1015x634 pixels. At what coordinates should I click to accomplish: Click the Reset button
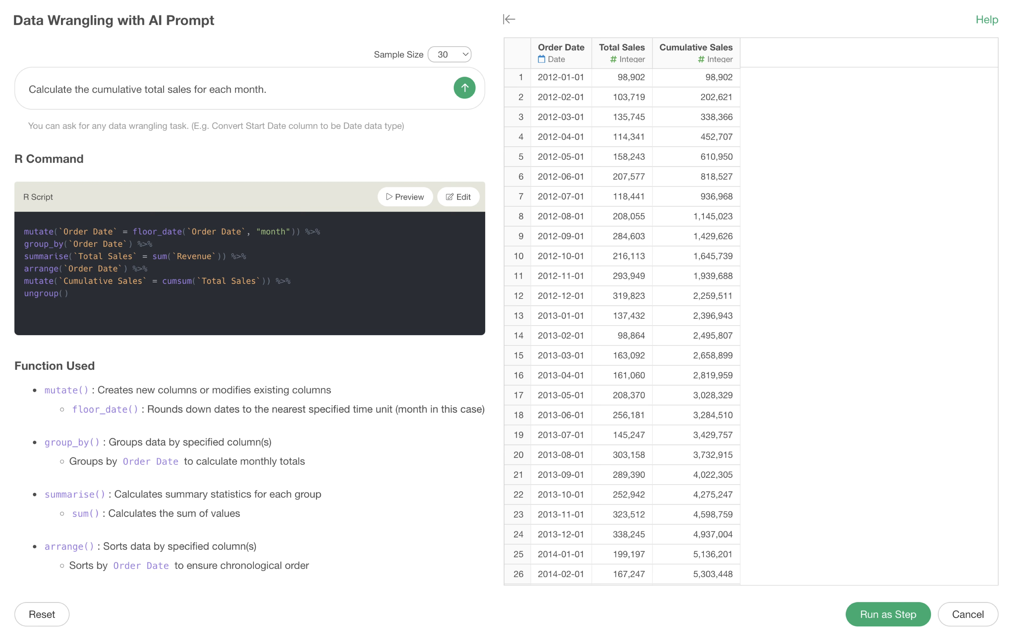coord(41,614)
